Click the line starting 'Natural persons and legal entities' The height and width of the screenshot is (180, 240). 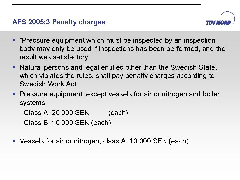point(118,68)
